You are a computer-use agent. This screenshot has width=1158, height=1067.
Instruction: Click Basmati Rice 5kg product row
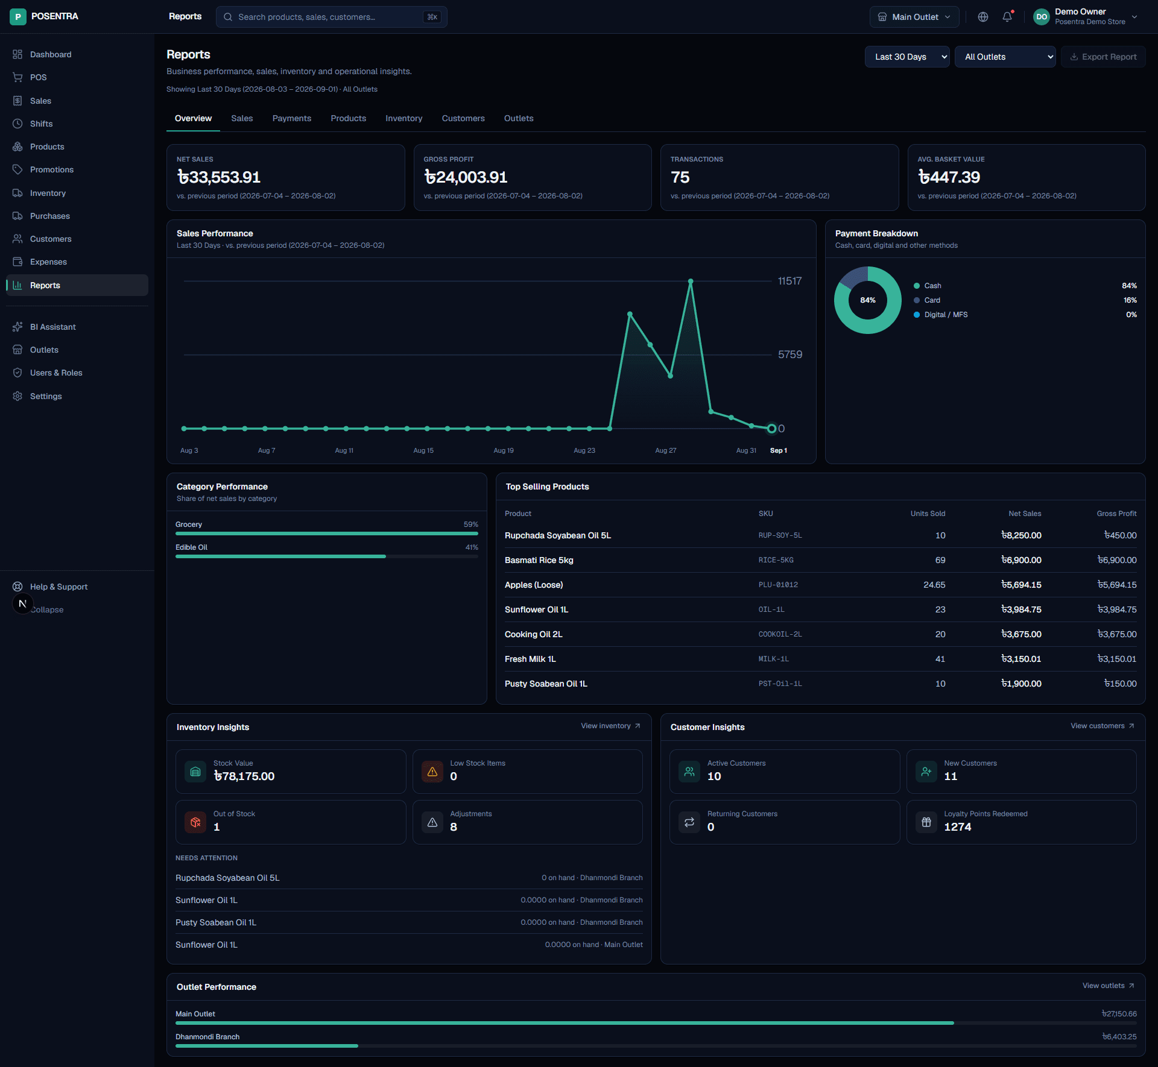[x=820, y=560]
